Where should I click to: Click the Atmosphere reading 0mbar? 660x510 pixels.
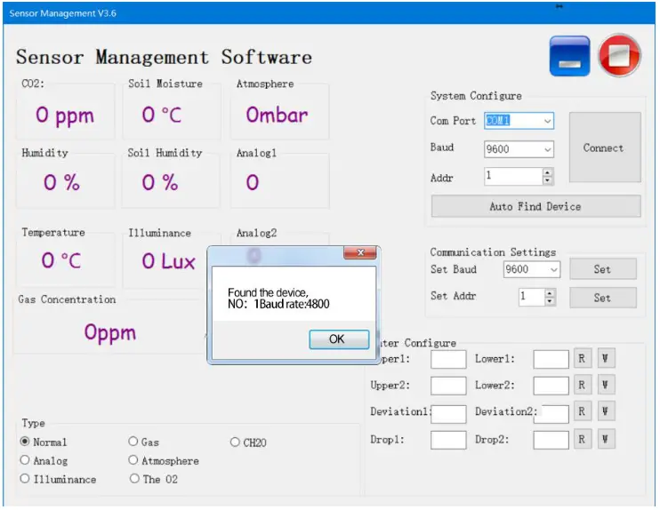tap(277, 115)
